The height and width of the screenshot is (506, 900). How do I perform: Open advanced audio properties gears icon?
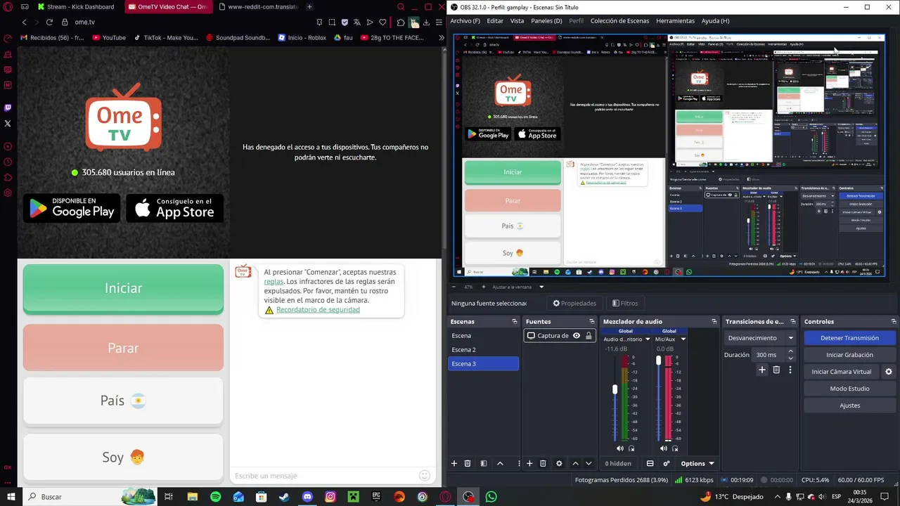click(666, 463)
